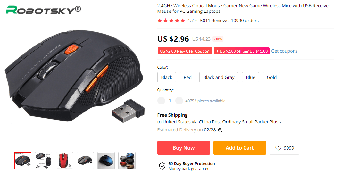
Task: Pick the Blue color option
Action: [251, 77]
